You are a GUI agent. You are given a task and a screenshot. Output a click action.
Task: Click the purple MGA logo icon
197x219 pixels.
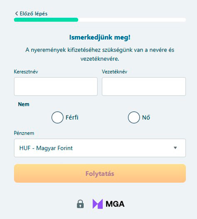tap(98, 204)
